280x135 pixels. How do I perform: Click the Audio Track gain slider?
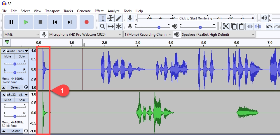15,63
